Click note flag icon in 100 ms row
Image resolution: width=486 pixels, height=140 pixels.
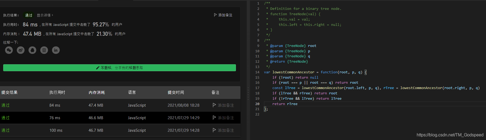click(x=214, y=130)
